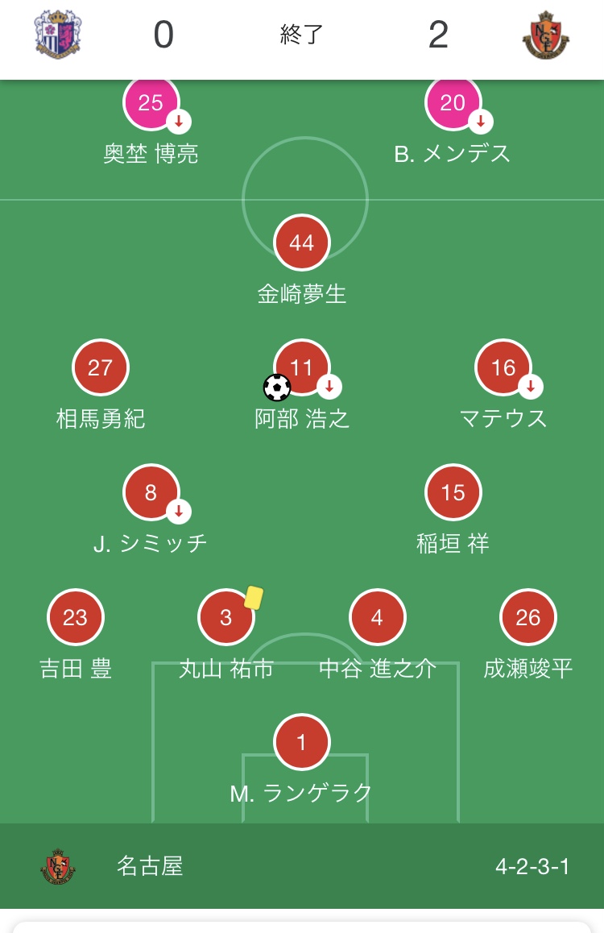
Task: Tap substitution arrow on number 20 メンデス
Action: (481, 122)
